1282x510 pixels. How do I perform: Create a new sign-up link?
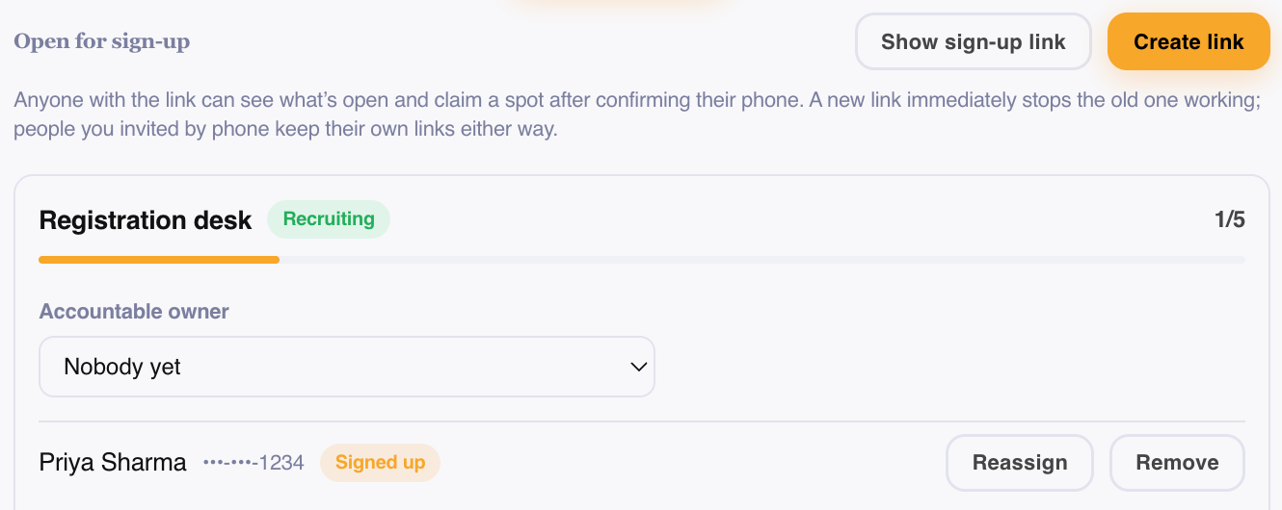coord(1189,41)
